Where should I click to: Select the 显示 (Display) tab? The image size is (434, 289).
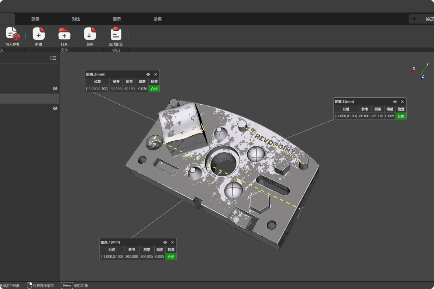(x=117, y=19)
